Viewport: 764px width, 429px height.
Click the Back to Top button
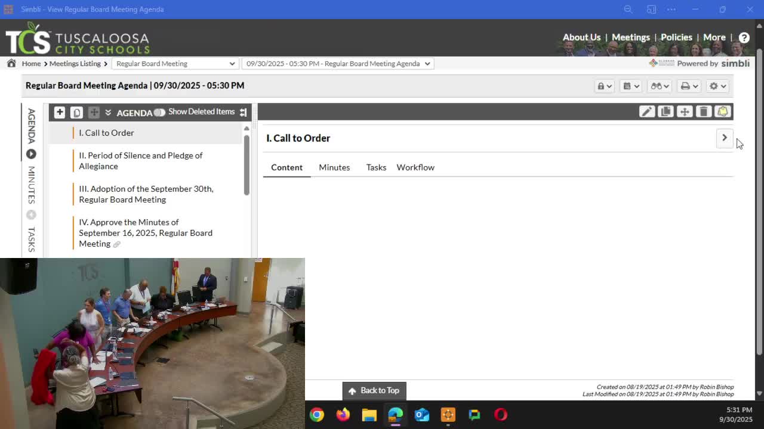374,390
